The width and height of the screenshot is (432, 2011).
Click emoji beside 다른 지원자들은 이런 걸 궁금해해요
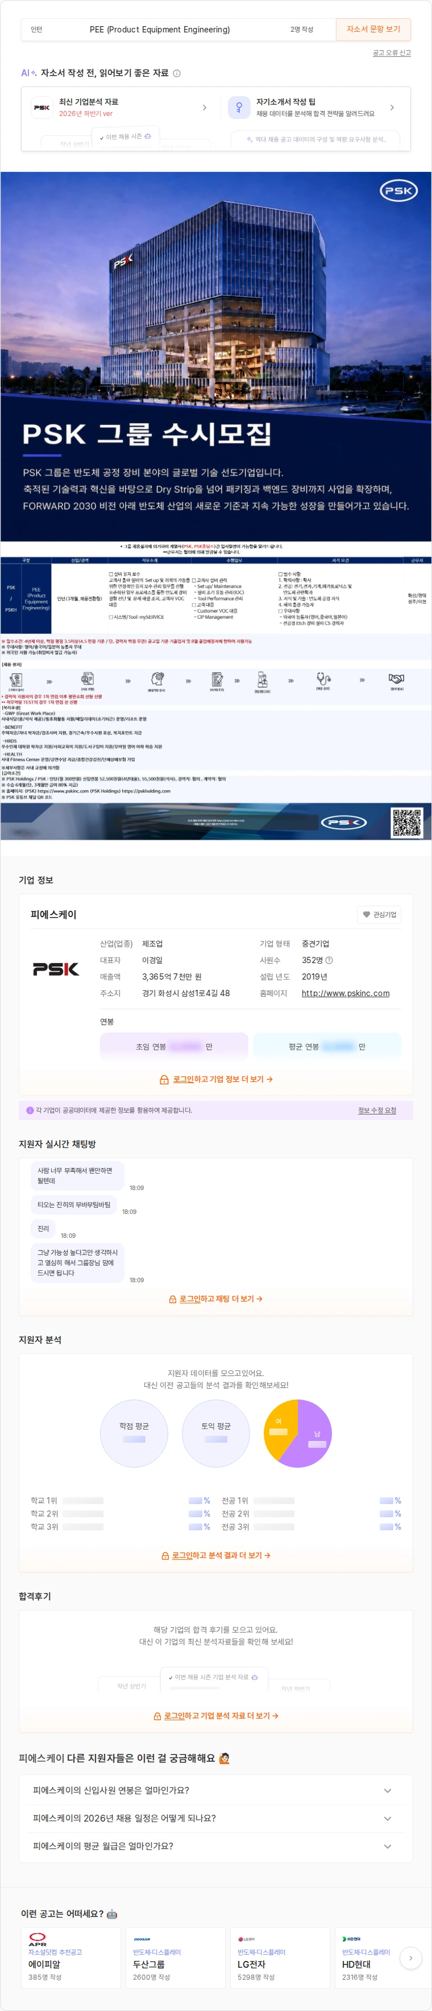(225, 1758)
